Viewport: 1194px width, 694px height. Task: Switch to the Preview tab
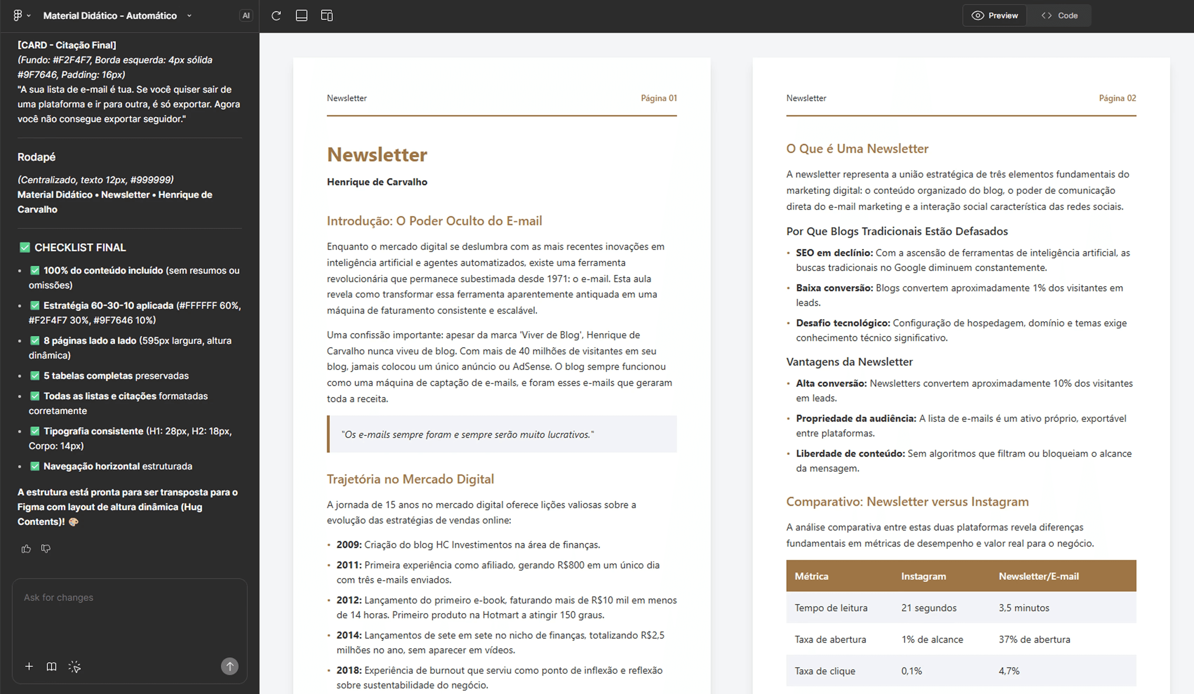(x=994, y=16)
